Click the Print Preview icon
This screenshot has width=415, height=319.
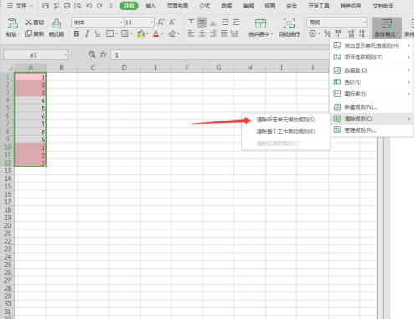(78, 6)
